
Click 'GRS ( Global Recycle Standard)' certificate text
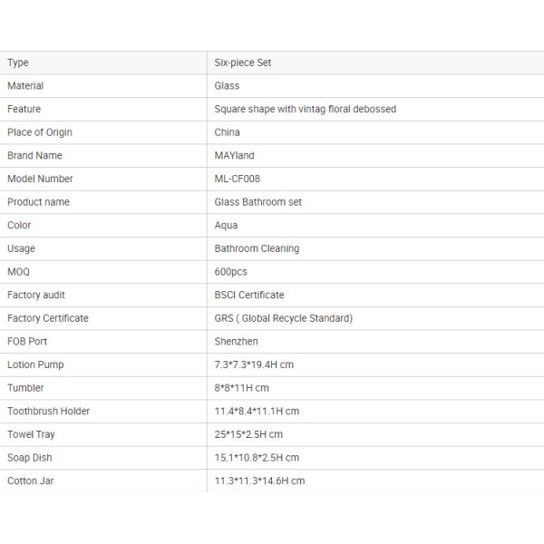284,318
